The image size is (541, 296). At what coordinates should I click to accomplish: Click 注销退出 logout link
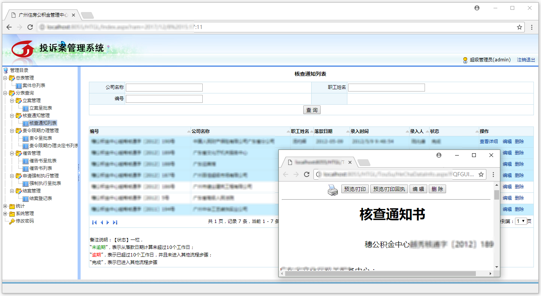526,60
